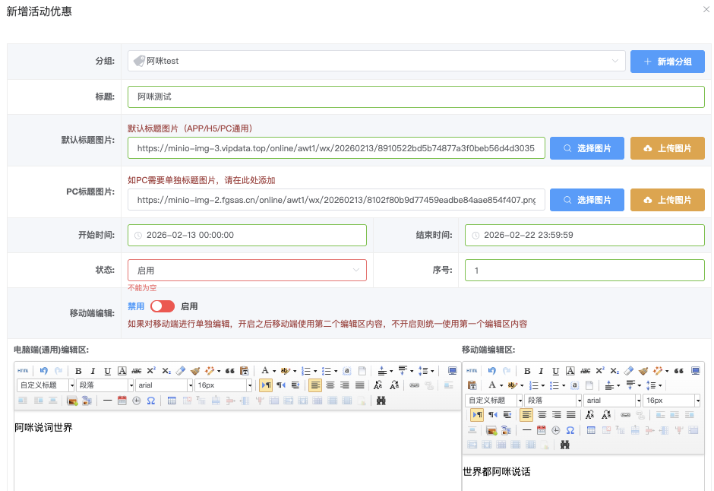This screenshot has height=491, width=714.
Task: Toggle left alignment in the PC editor
Action: point(315,385)
